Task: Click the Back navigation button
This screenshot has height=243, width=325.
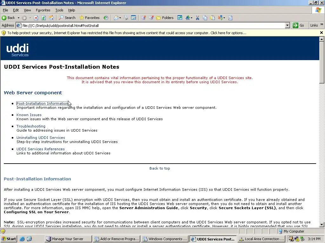Action: tap(8, 18)
